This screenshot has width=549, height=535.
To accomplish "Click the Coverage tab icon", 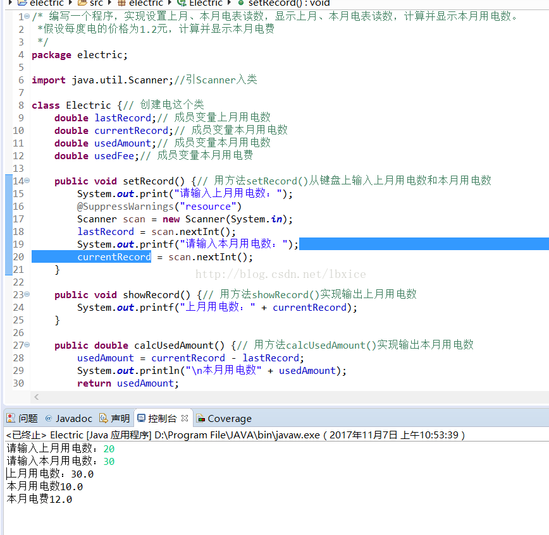I will tap(200, 418).
